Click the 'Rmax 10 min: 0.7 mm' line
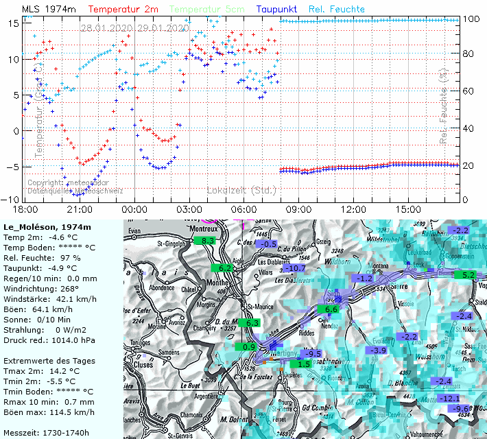This screenshot has width=487, height=439. (49, 402)
